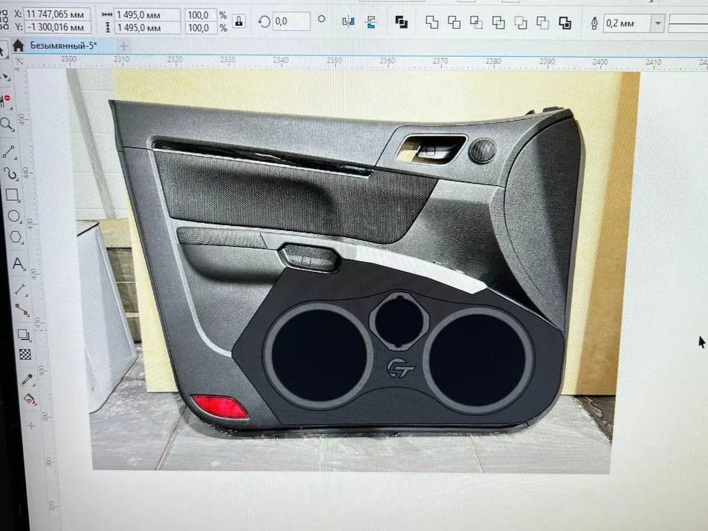Switch to the Безымянный-5 document tab

pos(63,45)
